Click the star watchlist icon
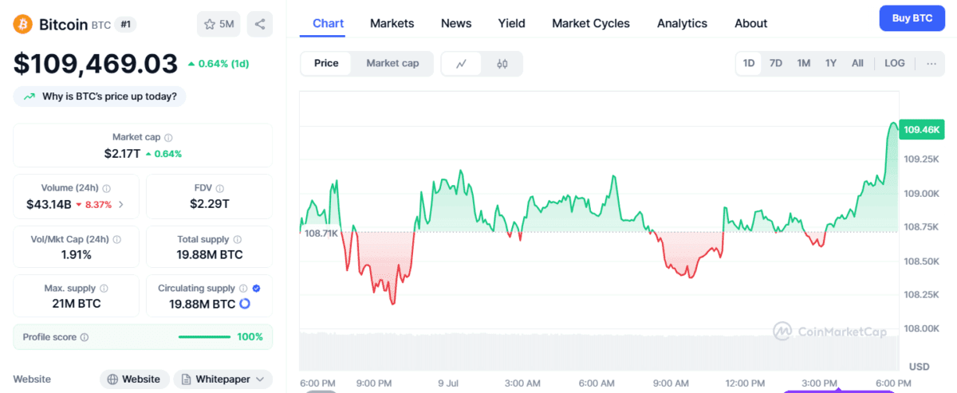The image size is (957, 393). tap(210, 24)
